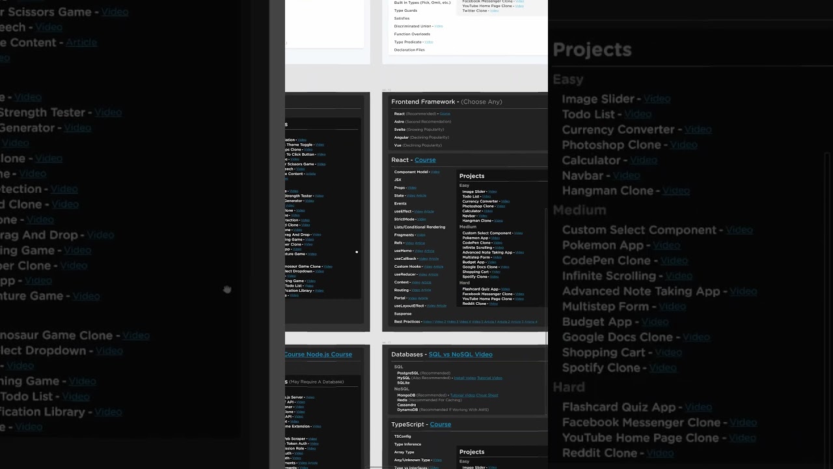Select the 'Lists/Conditional Rendering' topic text

pyautogui.click(x=420, y=227)
